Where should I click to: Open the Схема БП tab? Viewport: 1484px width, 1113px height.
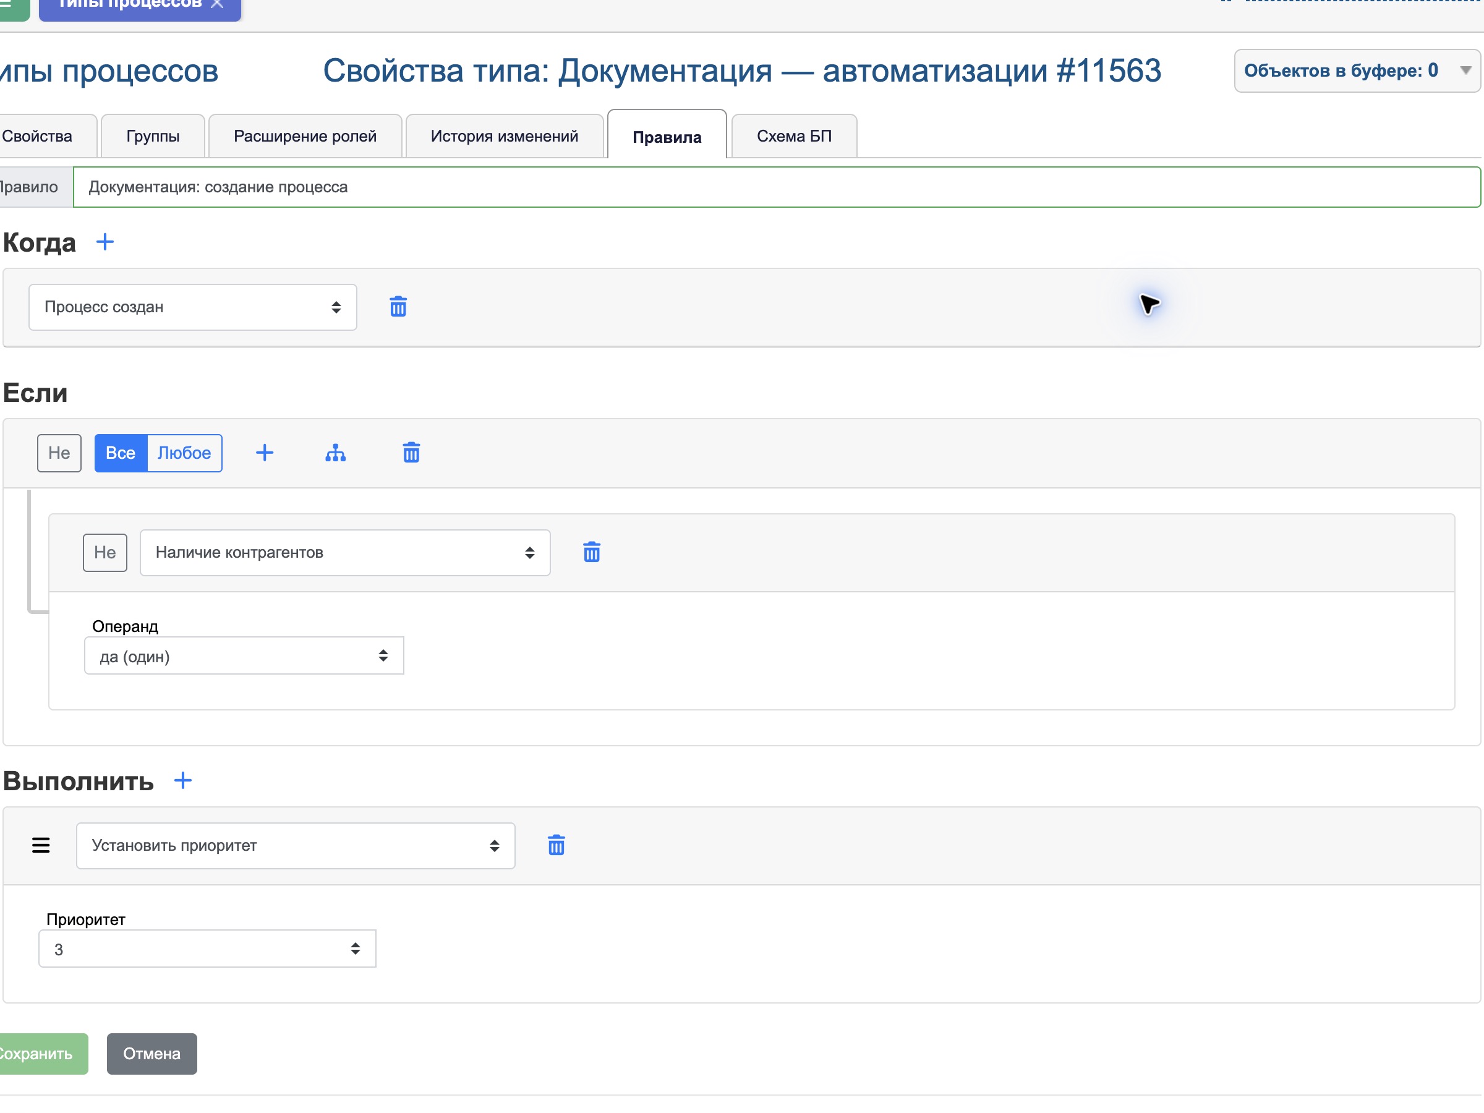click(x=795, y=136)
